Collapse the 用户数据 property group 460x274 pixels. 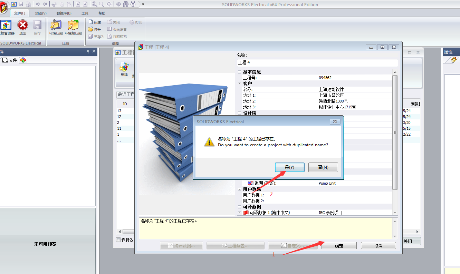pyautogui.click(x=240, y=189)
